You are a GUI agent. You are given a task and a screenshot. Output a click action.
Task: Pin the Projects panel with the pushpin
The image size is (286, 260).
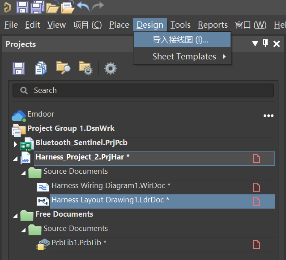click(265, 43)
